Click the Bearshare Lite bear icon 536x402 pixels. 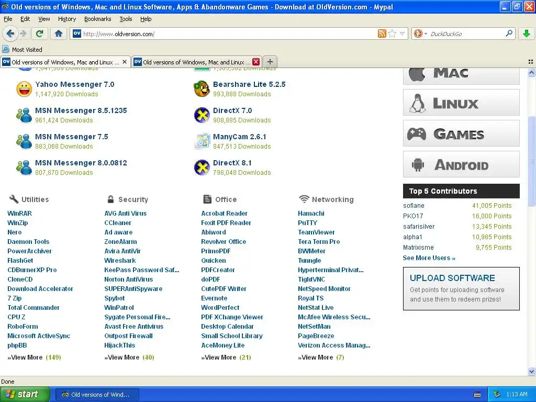[202, 89]
